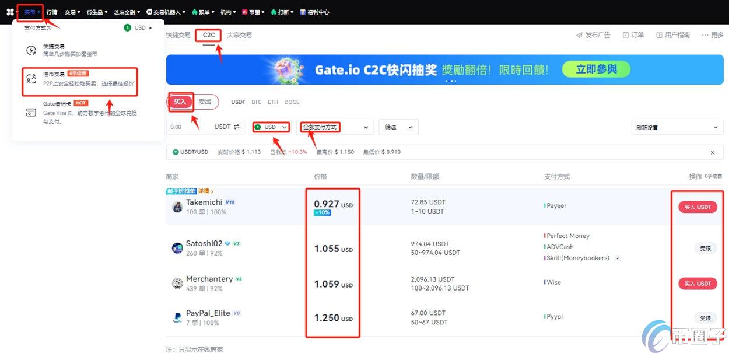Select the 快捷交易 (quick trade) icon

(x=52, y=49)
